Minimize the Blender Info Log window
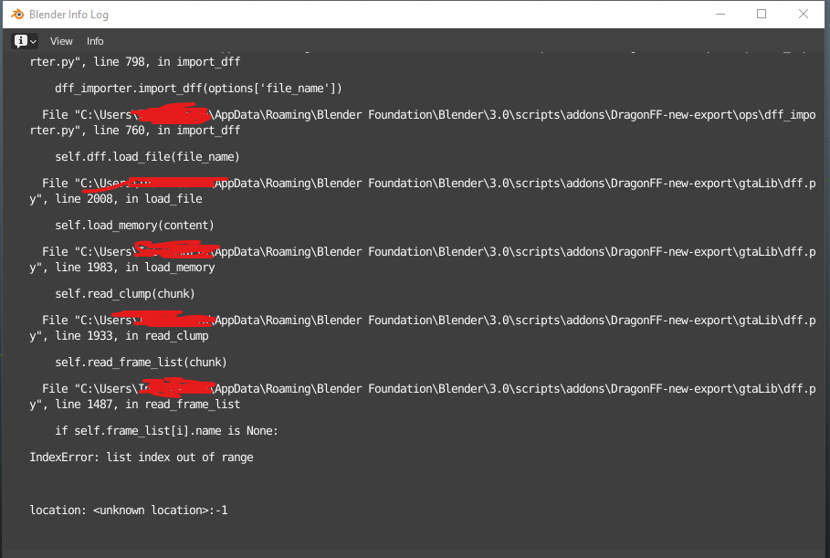Image resolution: width=830 pixels, height=558 pixels. click(x=720, y=14)
